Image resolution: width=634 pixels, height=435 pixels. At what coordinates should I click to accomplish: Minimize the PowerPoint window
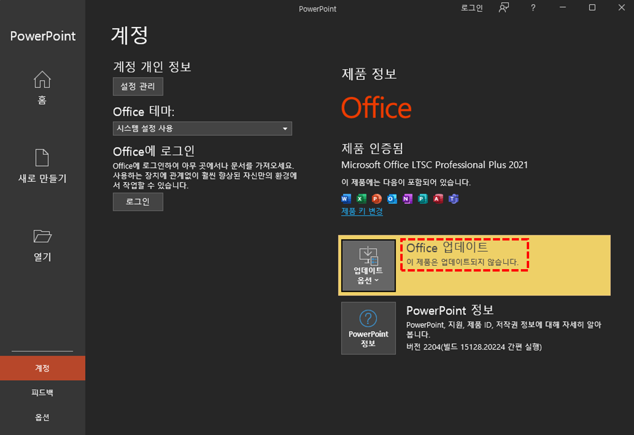563,7
